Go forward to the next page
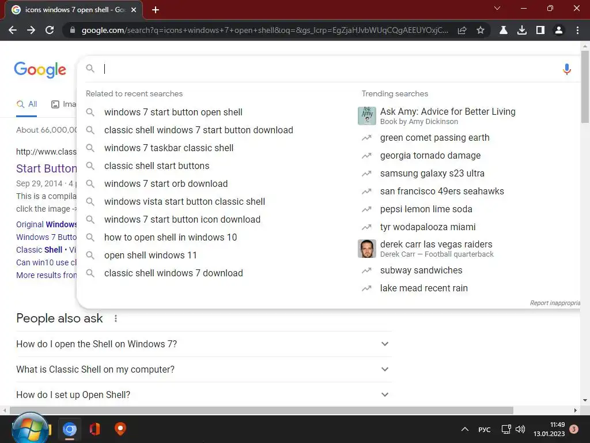 click(31, 30)
